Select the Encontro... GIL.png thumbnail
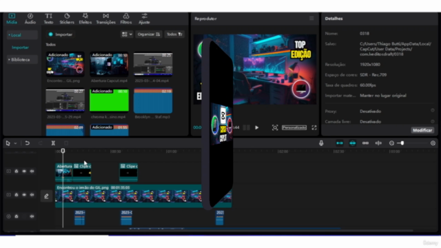The width and height of the screenshot is (441, 248). pyautogui.click(x=65, y=64)
